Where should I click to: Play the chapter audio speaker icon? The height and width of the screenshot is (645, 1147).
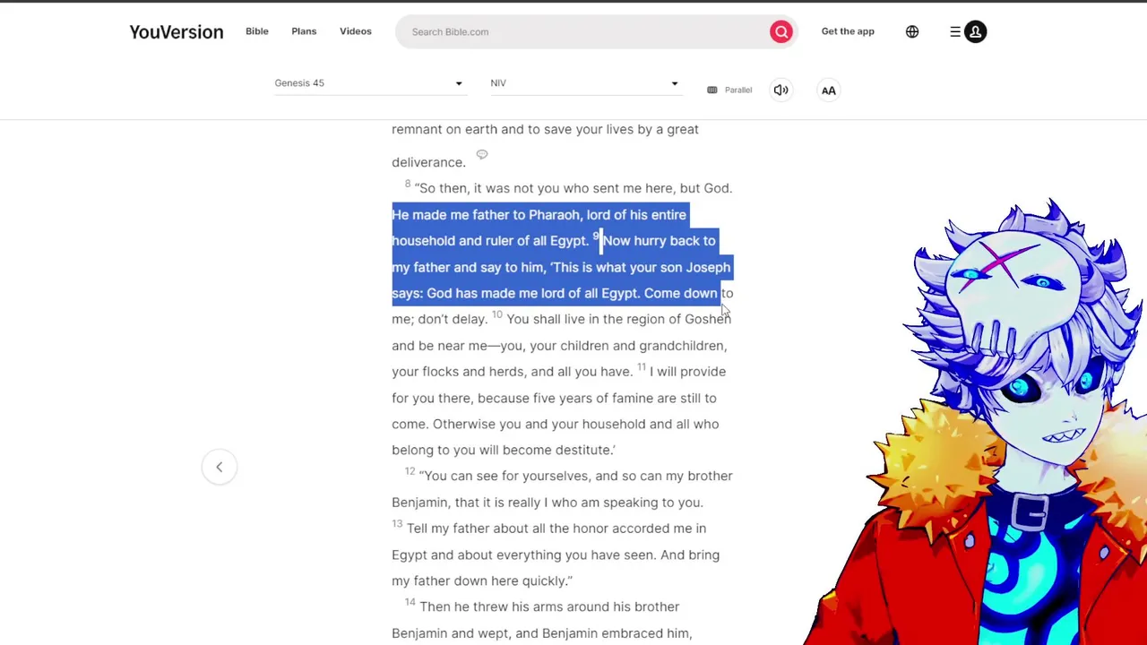[x=781, y=90]
